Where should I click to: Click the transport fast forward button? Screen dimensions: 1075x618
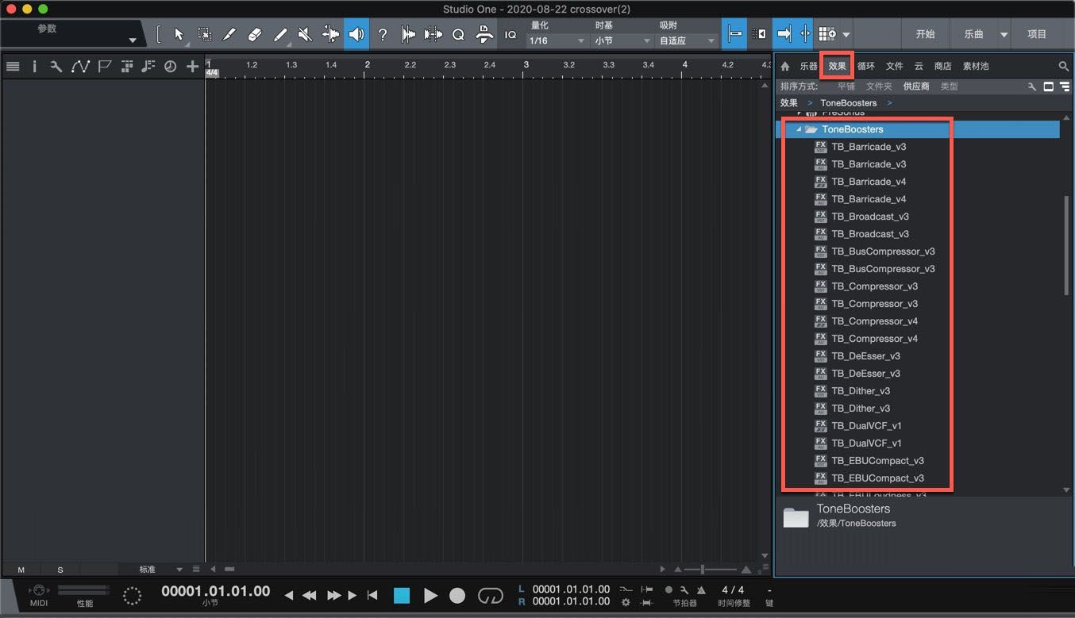[334, 595]
